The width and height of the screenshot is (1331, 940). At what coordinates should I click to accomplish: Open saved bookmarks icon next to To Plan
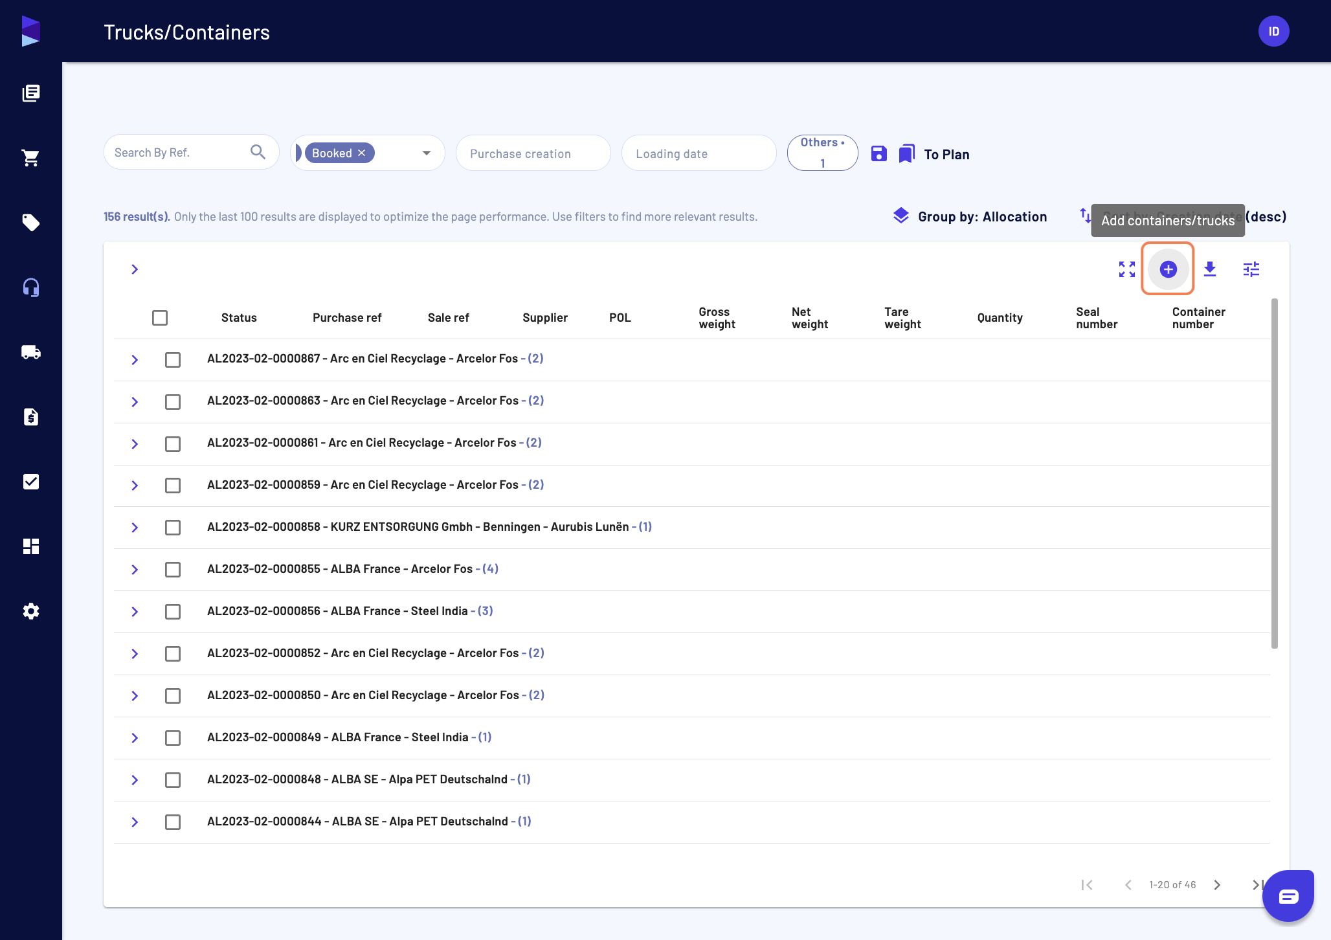(907, 153)
